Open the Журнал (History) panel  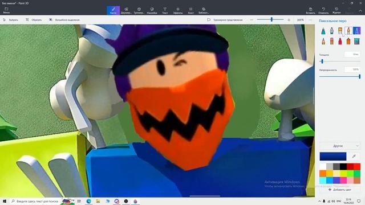coord(336,10)
